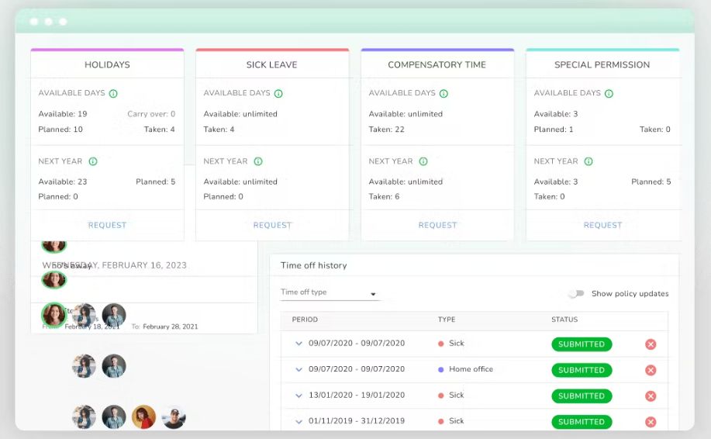The height and width of the screenshot is (439, 711).
Task: Click info icon beside Holidays Next Year
Action: click(x=93, y=161)
